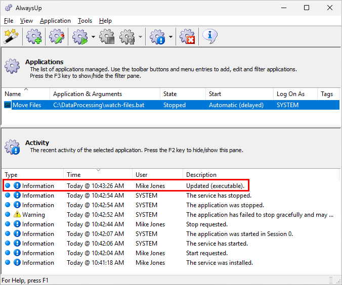342x285 pixels.
Task: Open the Application menu
Action: (x=55, y=21)
